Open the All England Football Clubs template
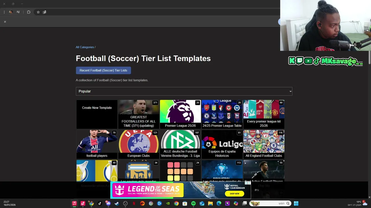Viewport: 371px width, 208px height. [264, 144]
